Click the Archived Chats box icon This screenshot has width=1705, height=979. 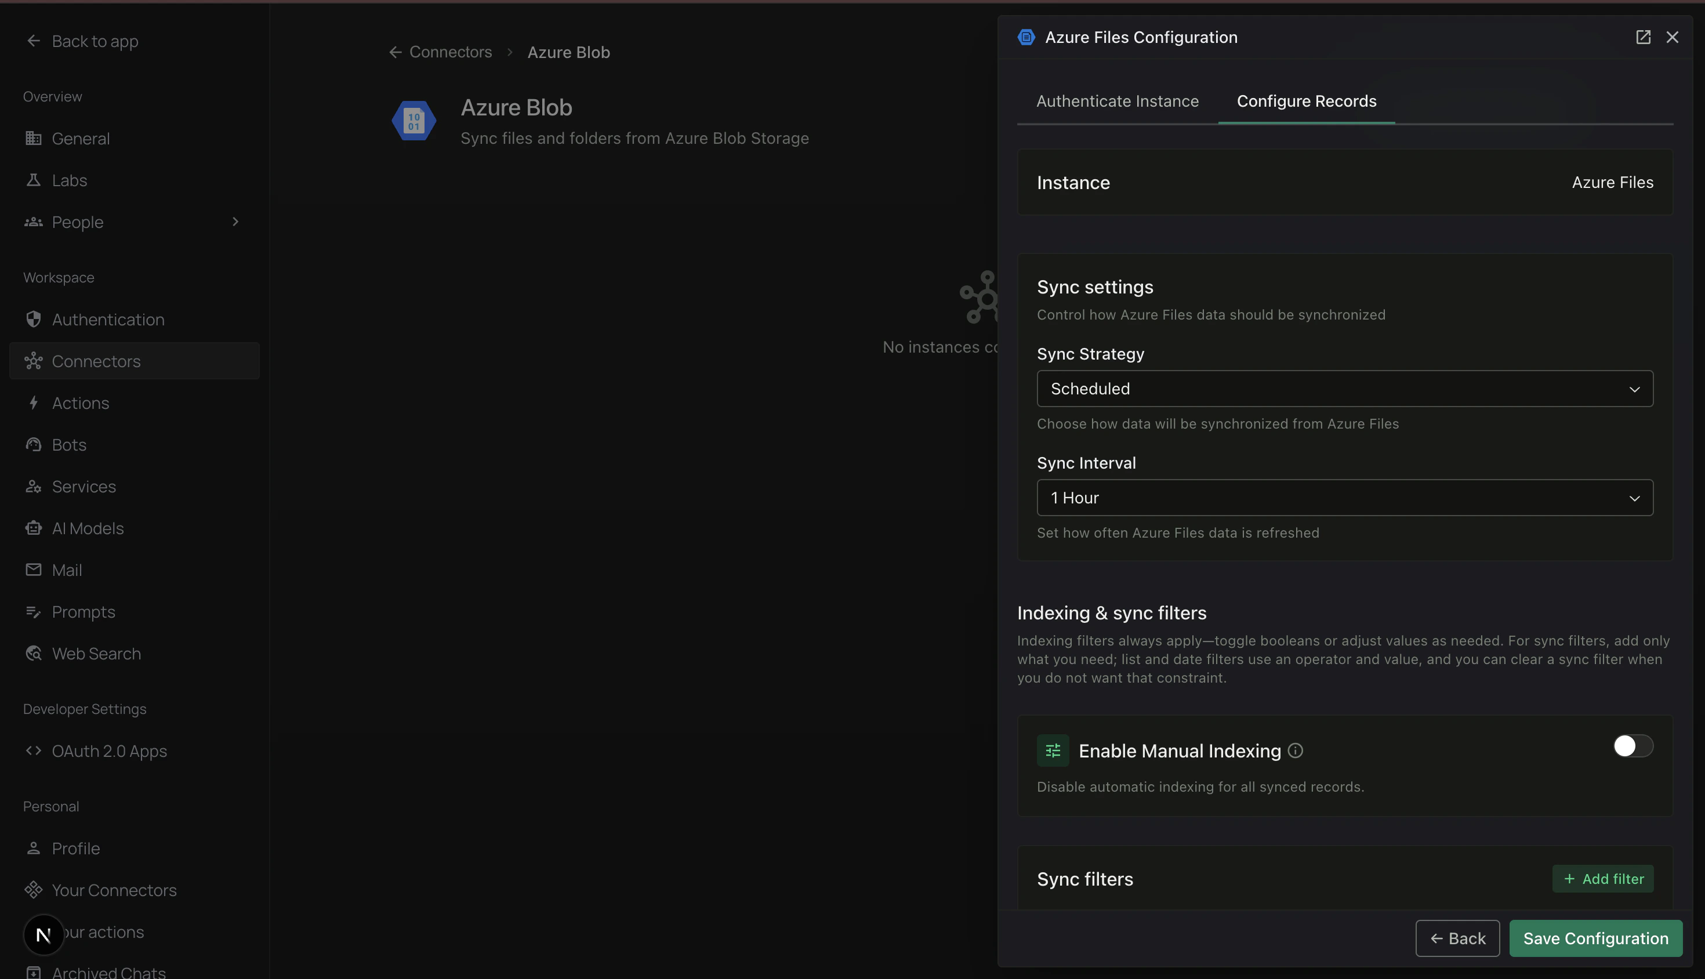34,972
